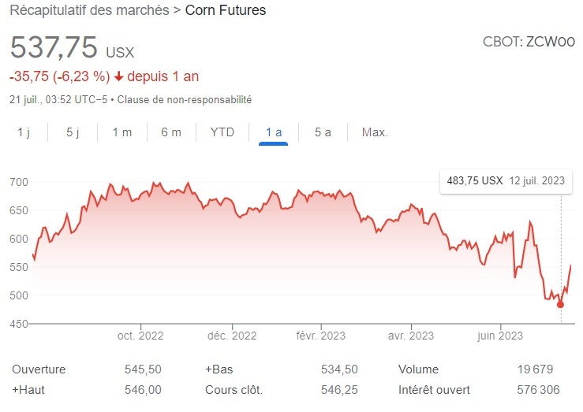This screenshot has width=583, height=412.
Task: Click the 483,75 USX chart tooltip
Action: [x=506, y=181]
